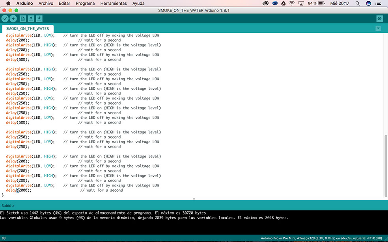Expand the tab options dropdown arrow

[378, 28]
